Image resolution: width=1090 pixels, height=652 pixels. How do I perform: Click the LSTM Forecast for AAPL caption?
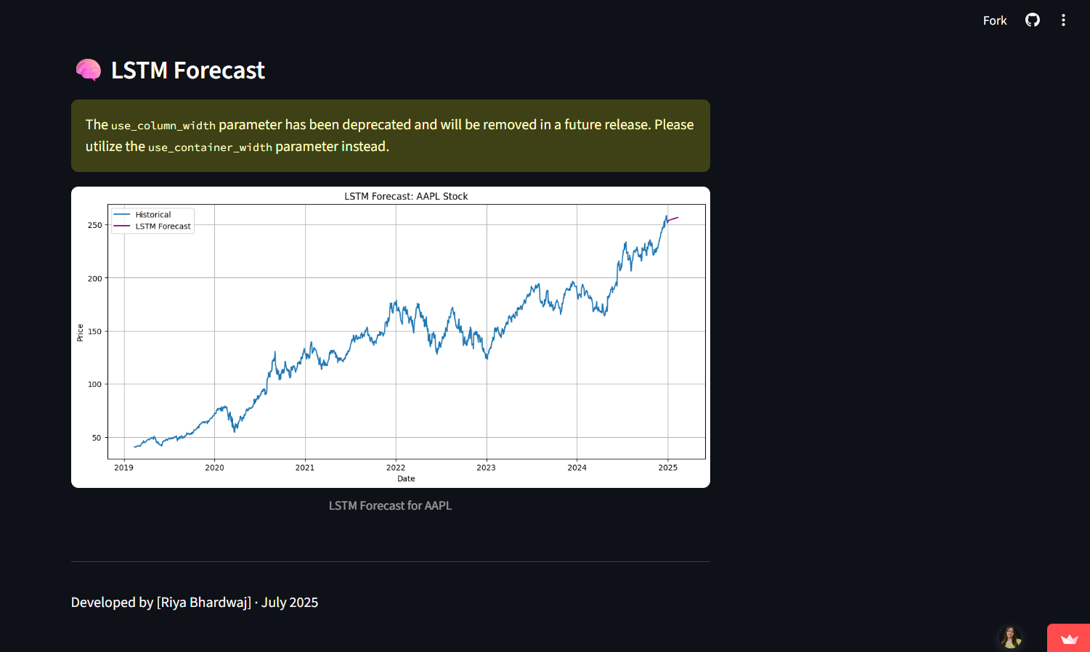390,505
